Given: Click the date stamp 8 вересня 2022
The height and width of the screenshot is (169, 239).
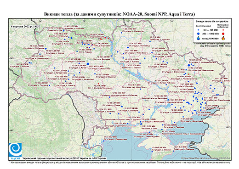Looking at the screenshot, I should tap(25, 26).
